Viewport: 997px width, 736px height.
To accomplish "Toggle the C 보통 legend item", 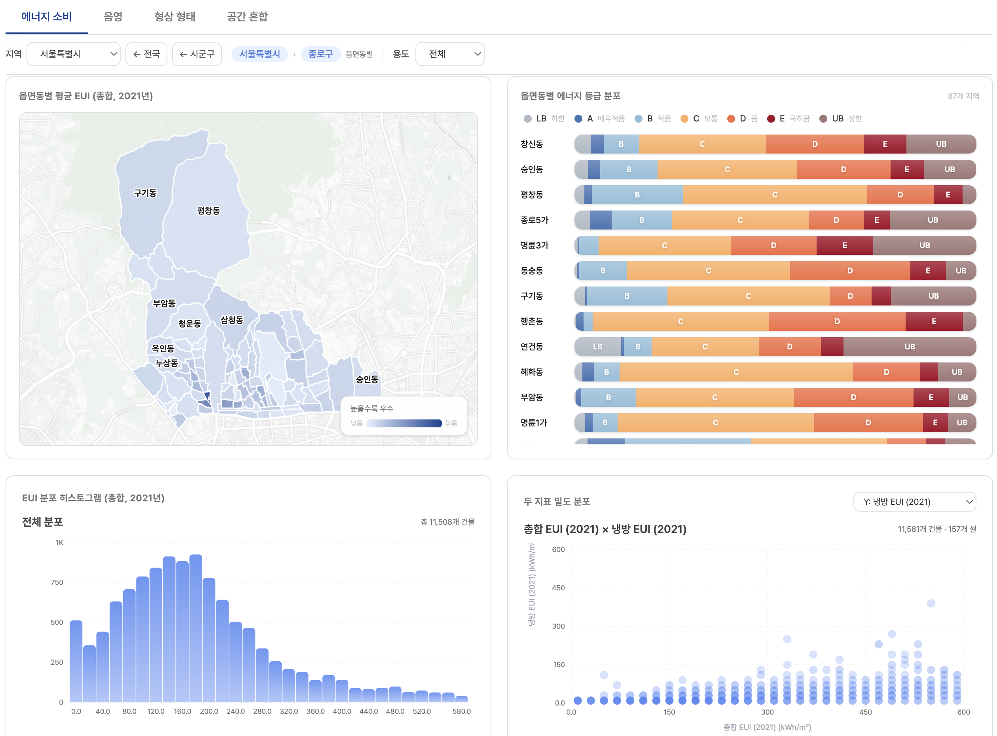I will pos(699,118).
